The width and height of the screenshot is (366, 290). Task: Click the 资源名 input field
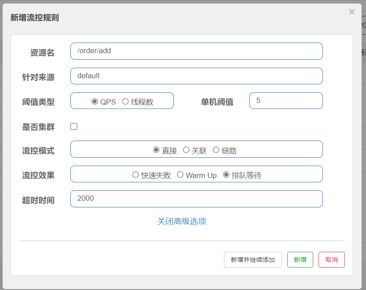[196, 51]
